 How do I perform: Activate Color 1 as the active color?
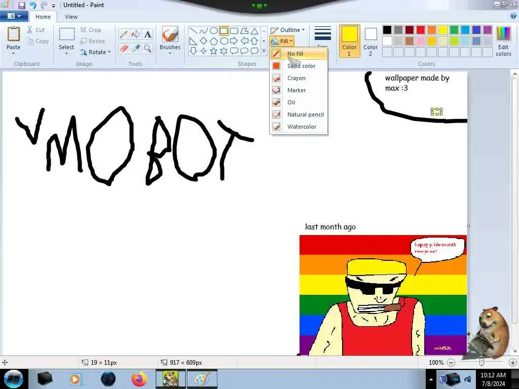(350, 41)
